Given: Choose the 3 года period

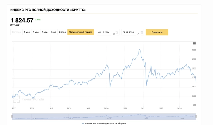Looking at the screenshot, I should click(x=62, y=32).
